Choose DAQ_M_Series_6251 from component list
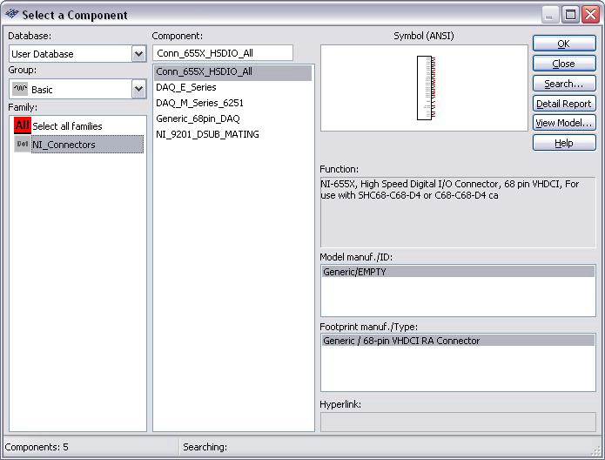Image resolution: width=605 pixels, height=460 pixels. click(x=199, y=104)
